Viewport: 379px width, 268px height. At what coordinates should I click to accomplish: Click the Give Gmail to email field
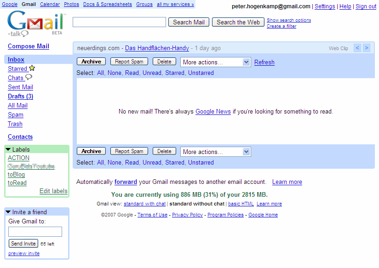coord(35,232)
